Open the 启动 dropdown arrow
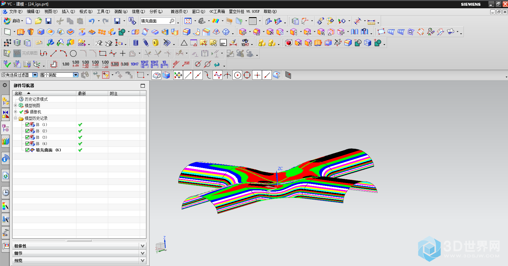 (x=22, y=21)
